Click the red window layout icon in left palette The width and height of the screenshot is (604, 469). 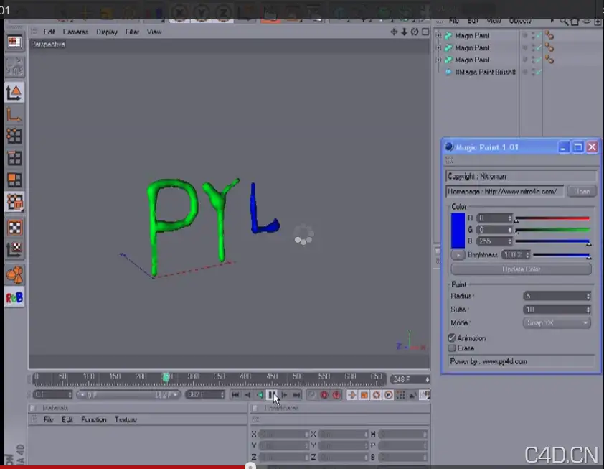click(14, 42)
